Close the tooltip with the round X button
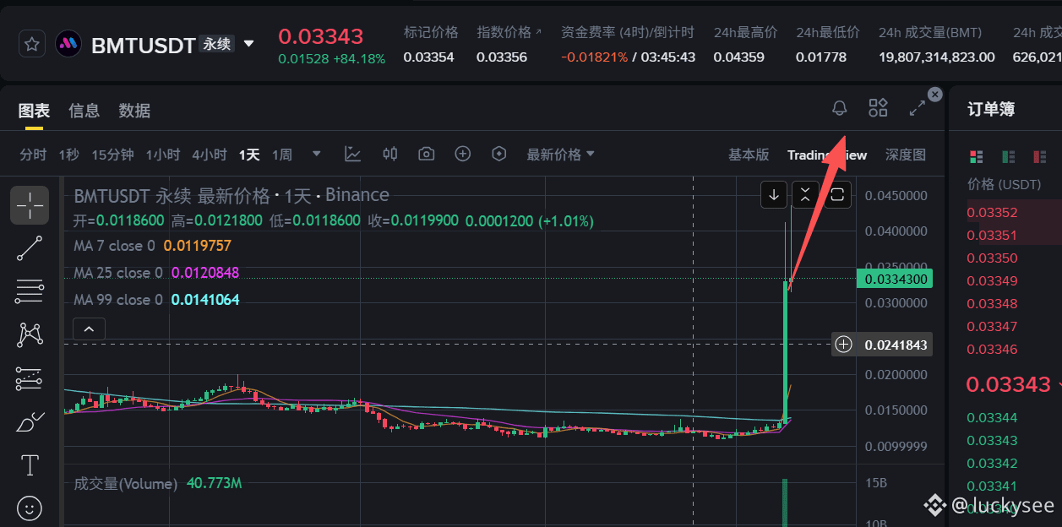 click(934, 95)
